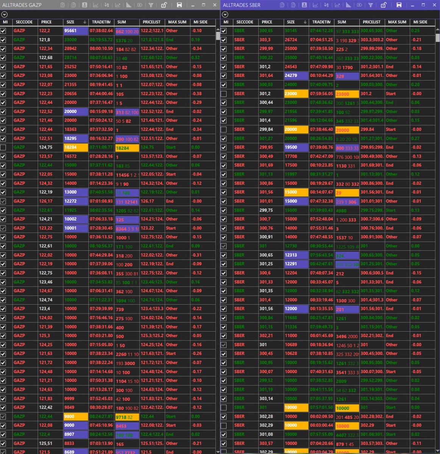Select orange size cell 9800 in GAZP table
Viewport: 440px width, 454px height.
pos(76,416)
